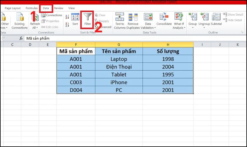This screenshot has width=247, height=147.
Task: Switch to the Review tab
Action: tap(59, 8)
